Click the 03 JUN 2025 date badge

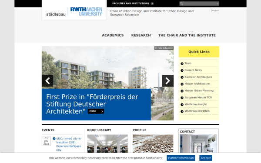click(x=46, y=141)
